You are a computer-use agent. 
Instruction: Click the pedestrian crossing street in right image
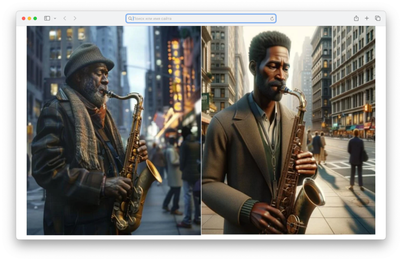tap(356, 160)
